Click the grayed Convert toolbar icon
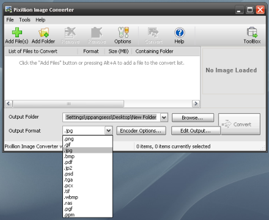This screenshot has width=269, height=220. (x=153, y=32)
